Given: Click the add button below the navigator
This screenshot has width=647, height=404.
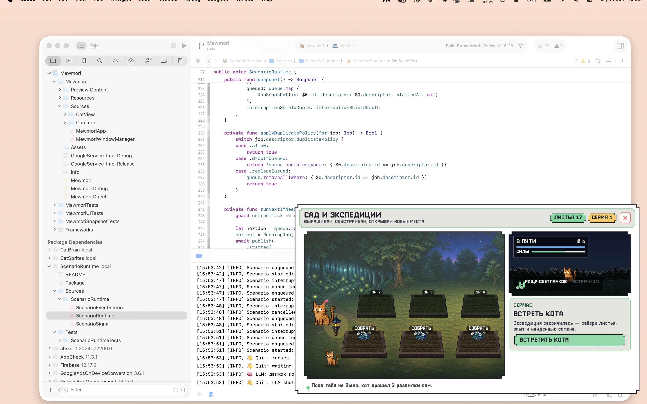Looking at the screenshot, I should (x=50, y=390).
